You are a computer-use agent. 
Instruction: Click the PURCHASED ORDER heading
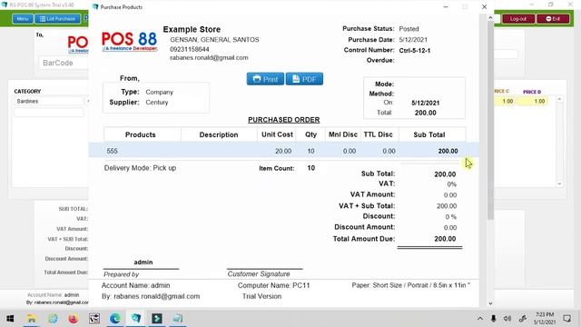pyautogui.click(x=284, y=120)
